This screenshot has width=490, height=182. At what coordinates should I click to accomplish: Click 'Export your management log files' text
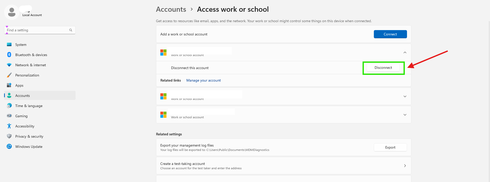(187, 145)
